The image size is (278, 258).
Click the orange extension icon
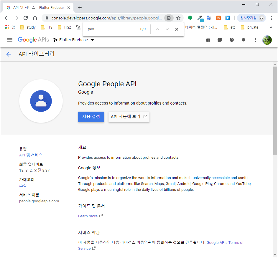[x=218, y=18]
